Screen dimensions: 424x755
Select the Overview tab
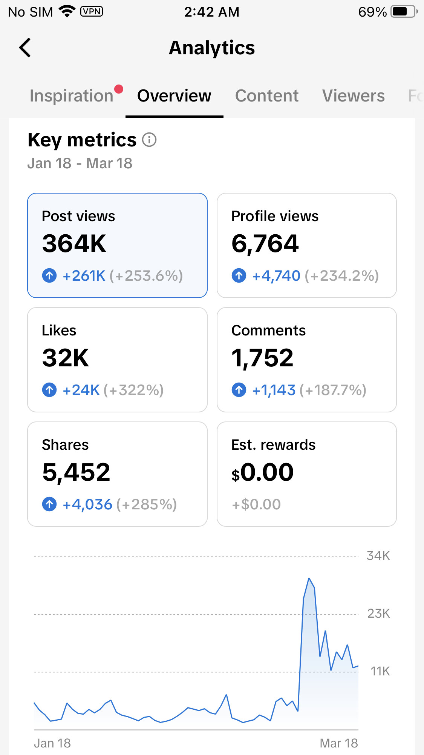[174, 96]
